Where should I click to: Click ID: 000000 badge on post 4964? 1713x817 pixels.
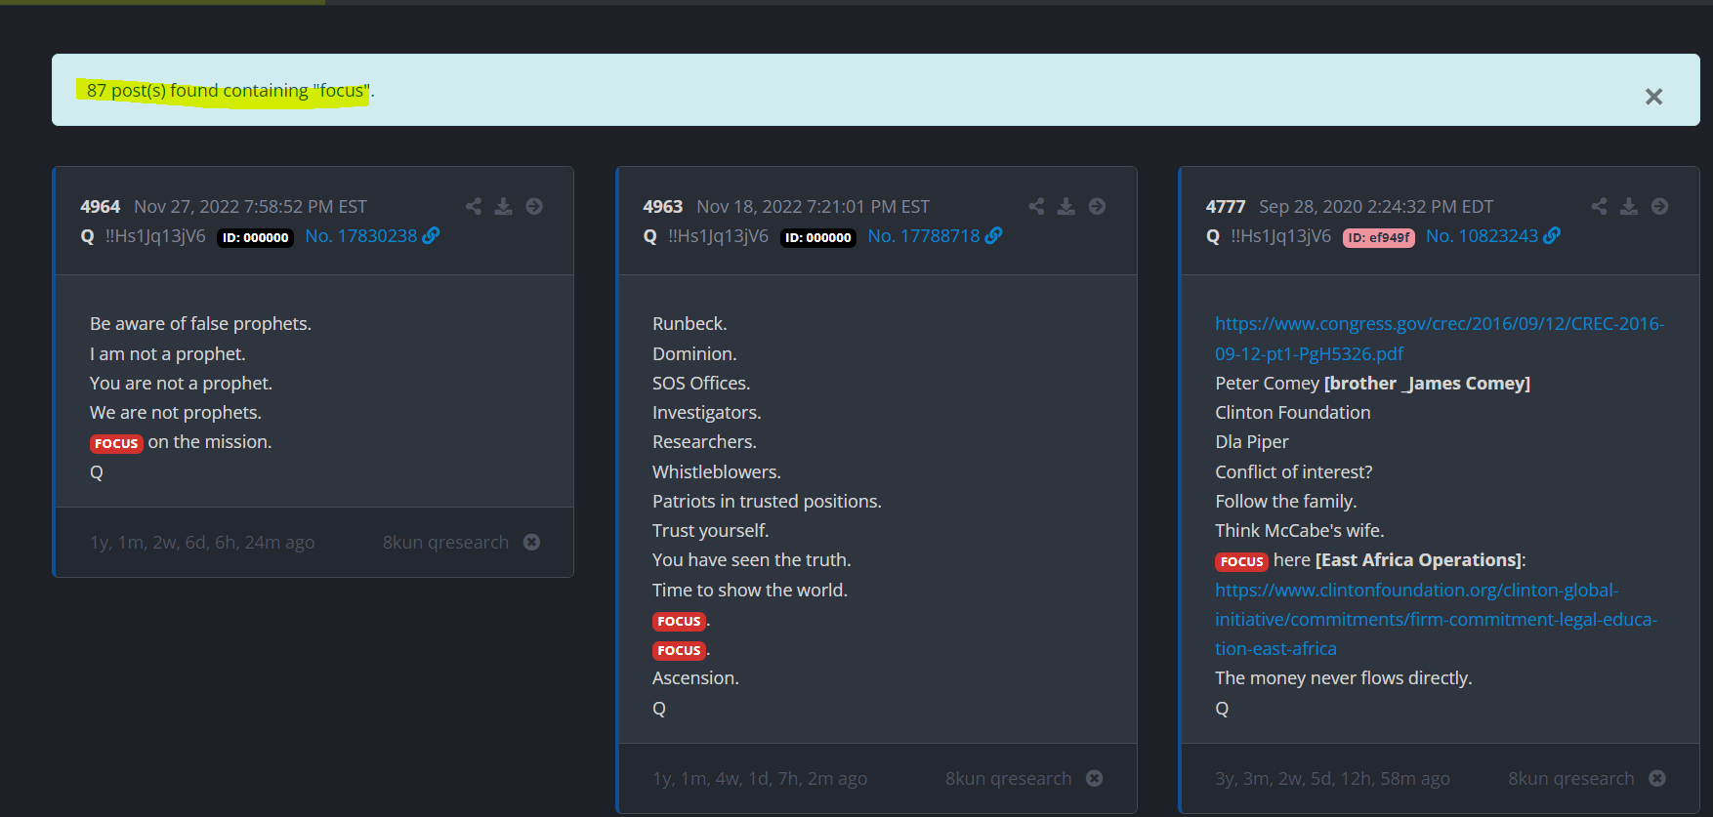255,237
